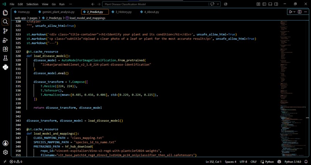Click the VS Code logo in title bar
Viewport: 311px width, 165px height.
pyautogui.click(x=4, y=4)
